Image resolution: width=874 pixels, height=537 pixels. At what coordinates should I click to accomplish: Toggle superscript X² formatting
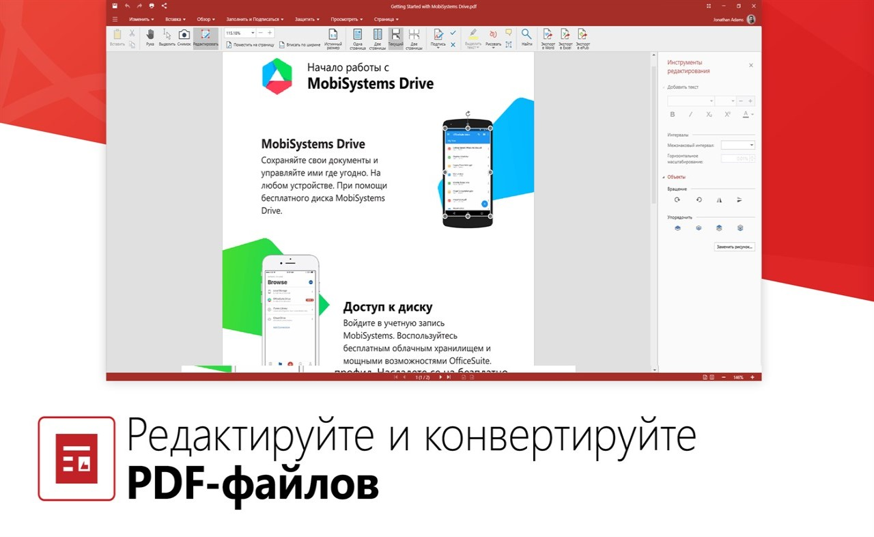(728, 114)
